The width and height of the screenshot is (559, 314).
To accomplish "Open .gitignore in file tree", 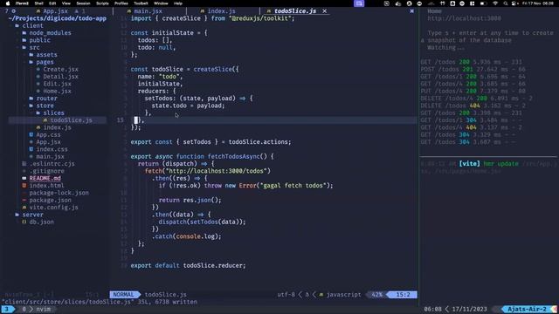I will coord(46,171).
